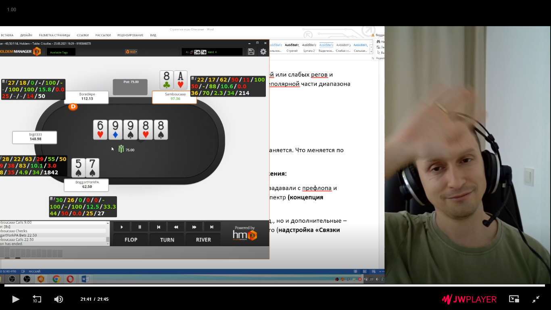
Task: Mute the video volume
Action: pyautogui.click(x=58, y=299)
